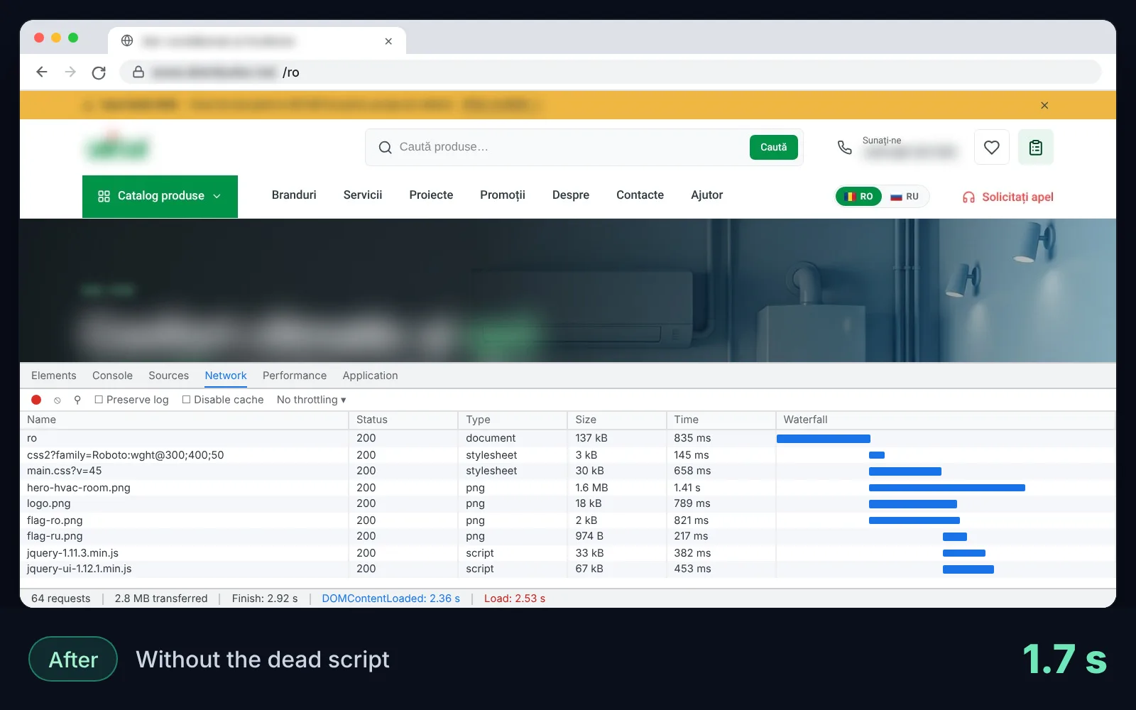The width and height of the screenshot is (1136, 710).
Task: Click the waterfall bar for hero-hvac-room.png
Action: [x=947, y=488]
